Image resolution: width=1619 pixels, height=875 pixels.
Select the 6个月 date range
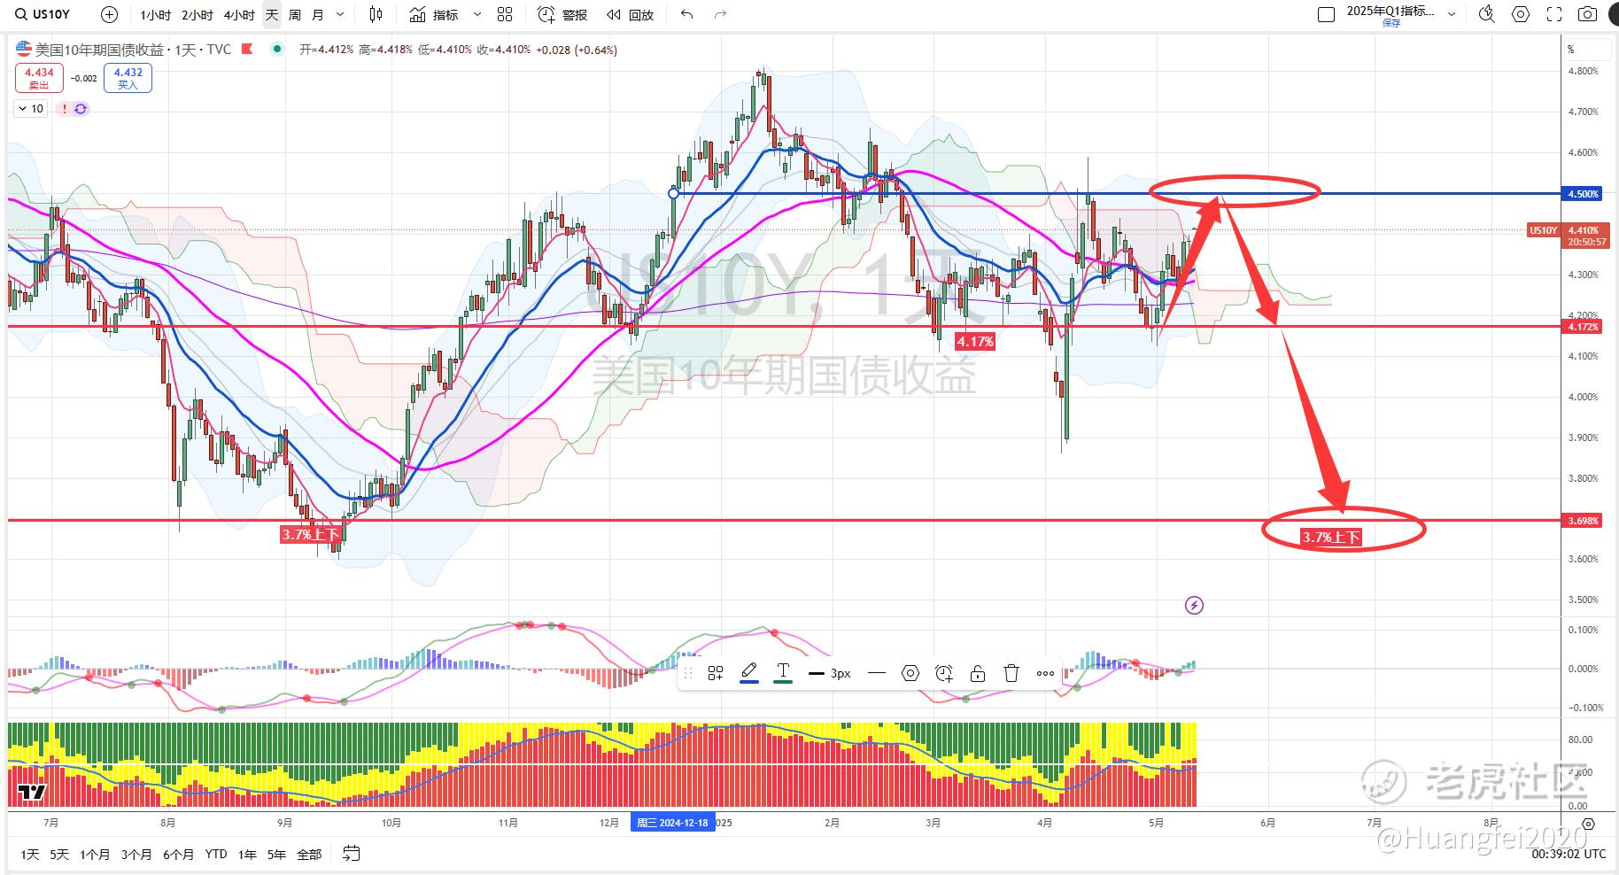(179, 855)
